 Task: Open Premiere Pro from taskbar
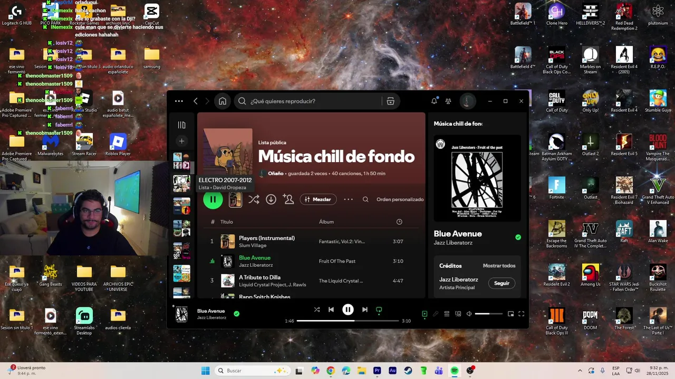pos(377,371)
